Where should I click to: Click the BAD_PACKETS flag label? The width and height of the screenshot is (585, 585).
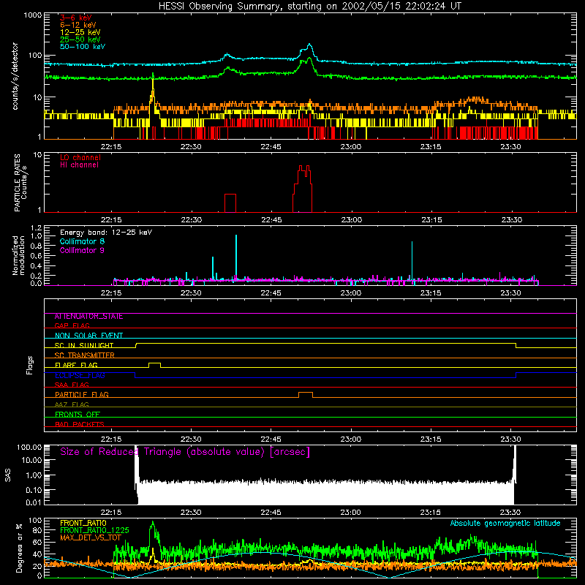80,424
